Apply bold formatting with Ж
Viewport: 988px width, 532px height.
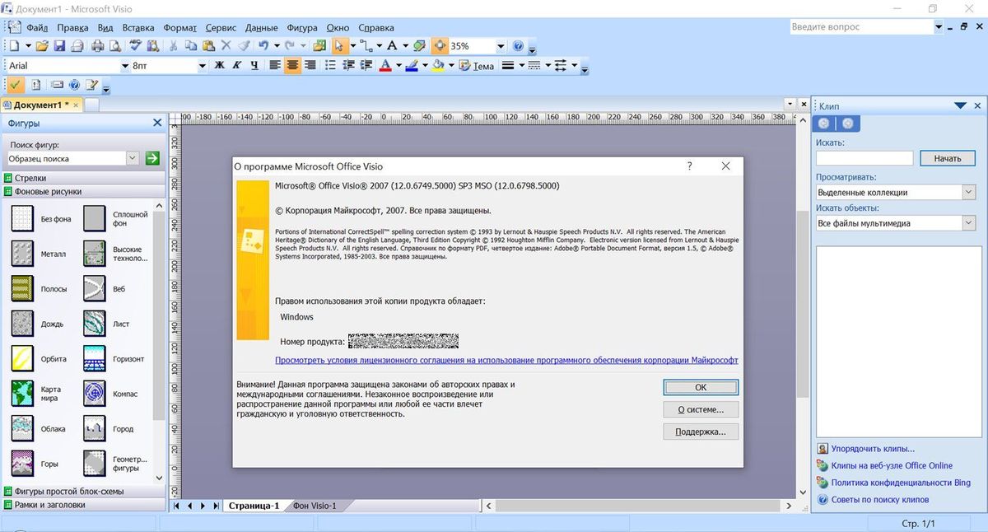click(220, 65)
